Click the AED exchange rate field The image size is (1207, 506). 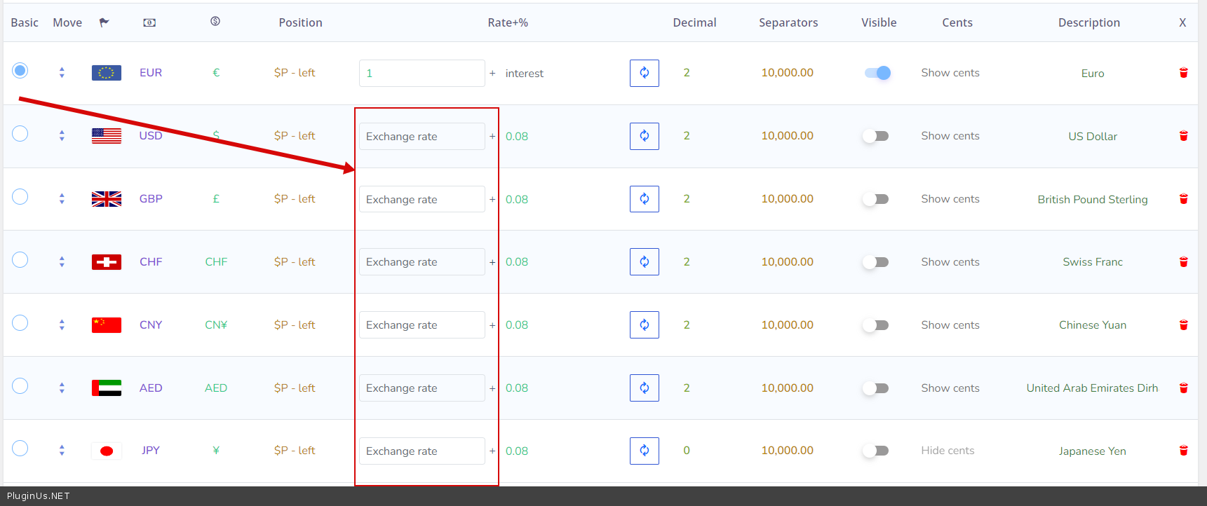point(422,388)
